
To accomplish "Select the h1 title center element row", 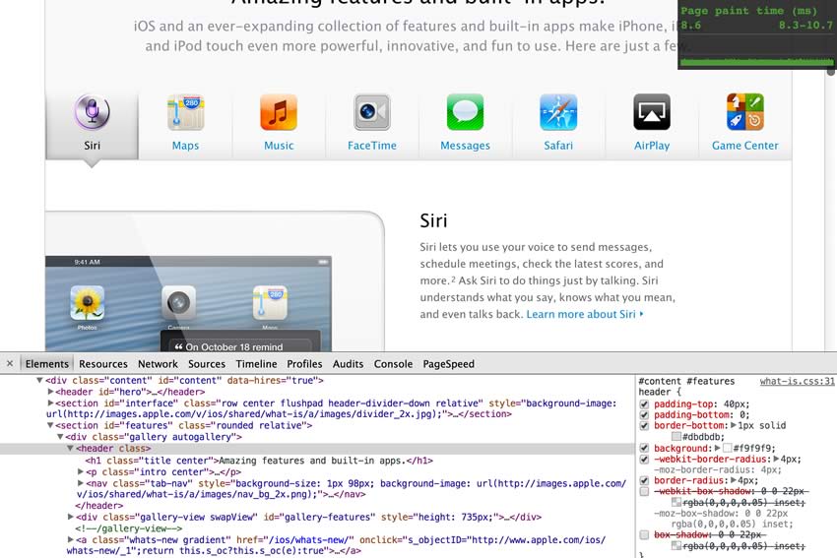I will [259, 461].
